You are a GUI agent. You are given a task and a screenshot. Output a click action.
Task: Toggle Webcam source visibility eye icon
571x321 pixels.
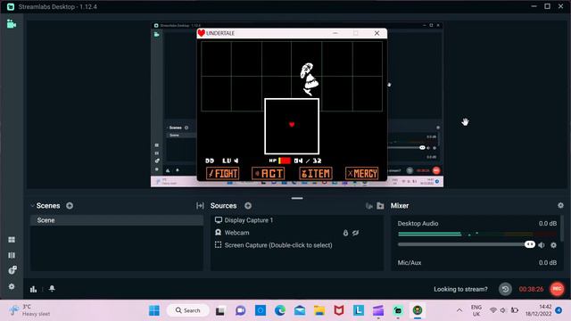tap(355, 233)
